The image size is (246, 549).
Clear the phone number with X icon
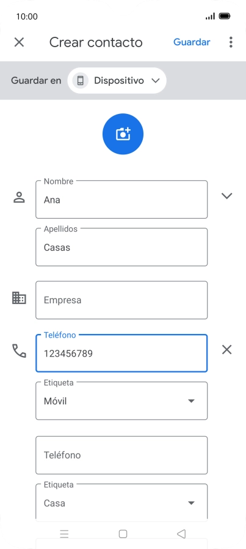click(227, 349)
